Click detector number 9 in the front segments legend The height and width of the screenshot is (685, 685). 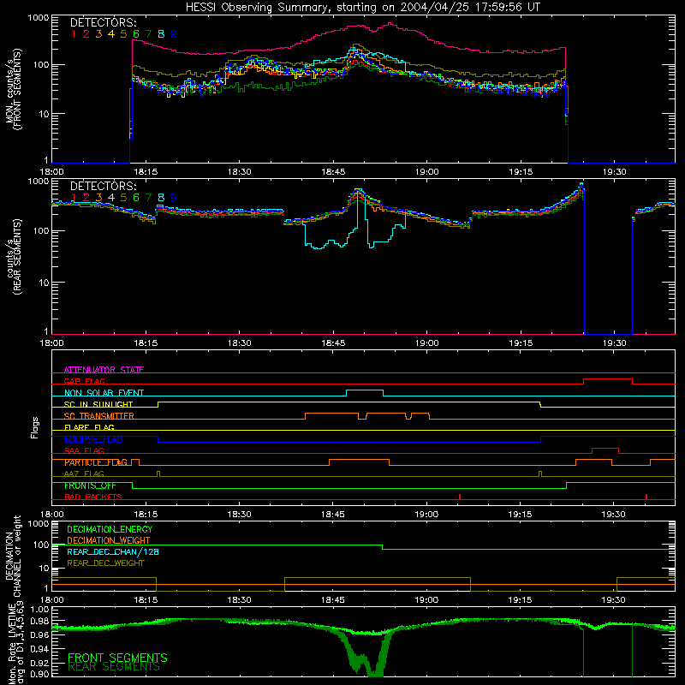pyautogui.click(x=174, y=34)
